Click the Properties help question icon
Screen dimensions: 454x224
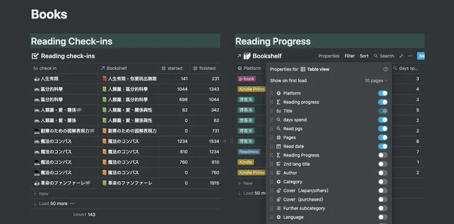[x=385, y=69]
